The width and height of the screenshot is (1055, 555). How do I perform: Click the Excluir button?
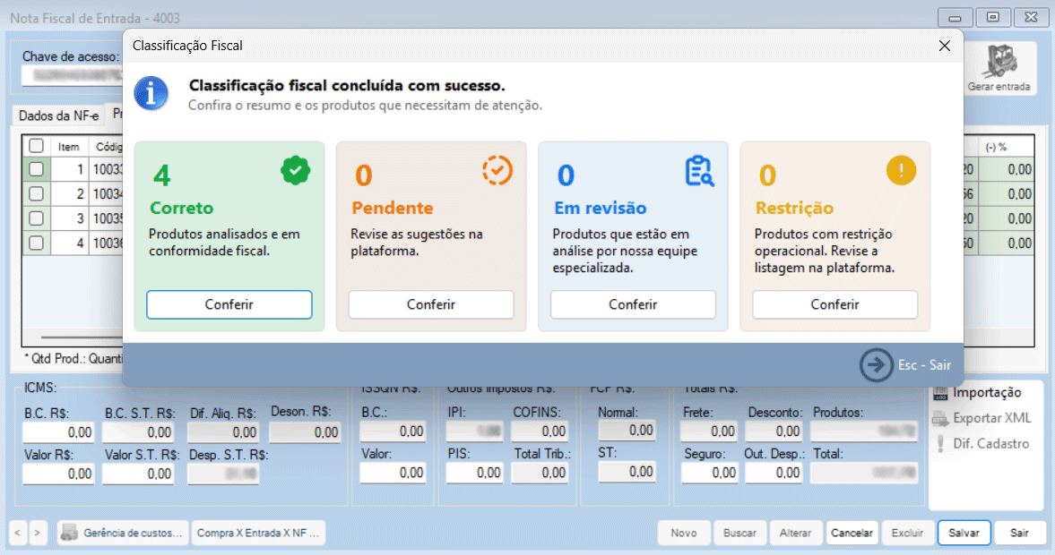(x=908, y=533)
